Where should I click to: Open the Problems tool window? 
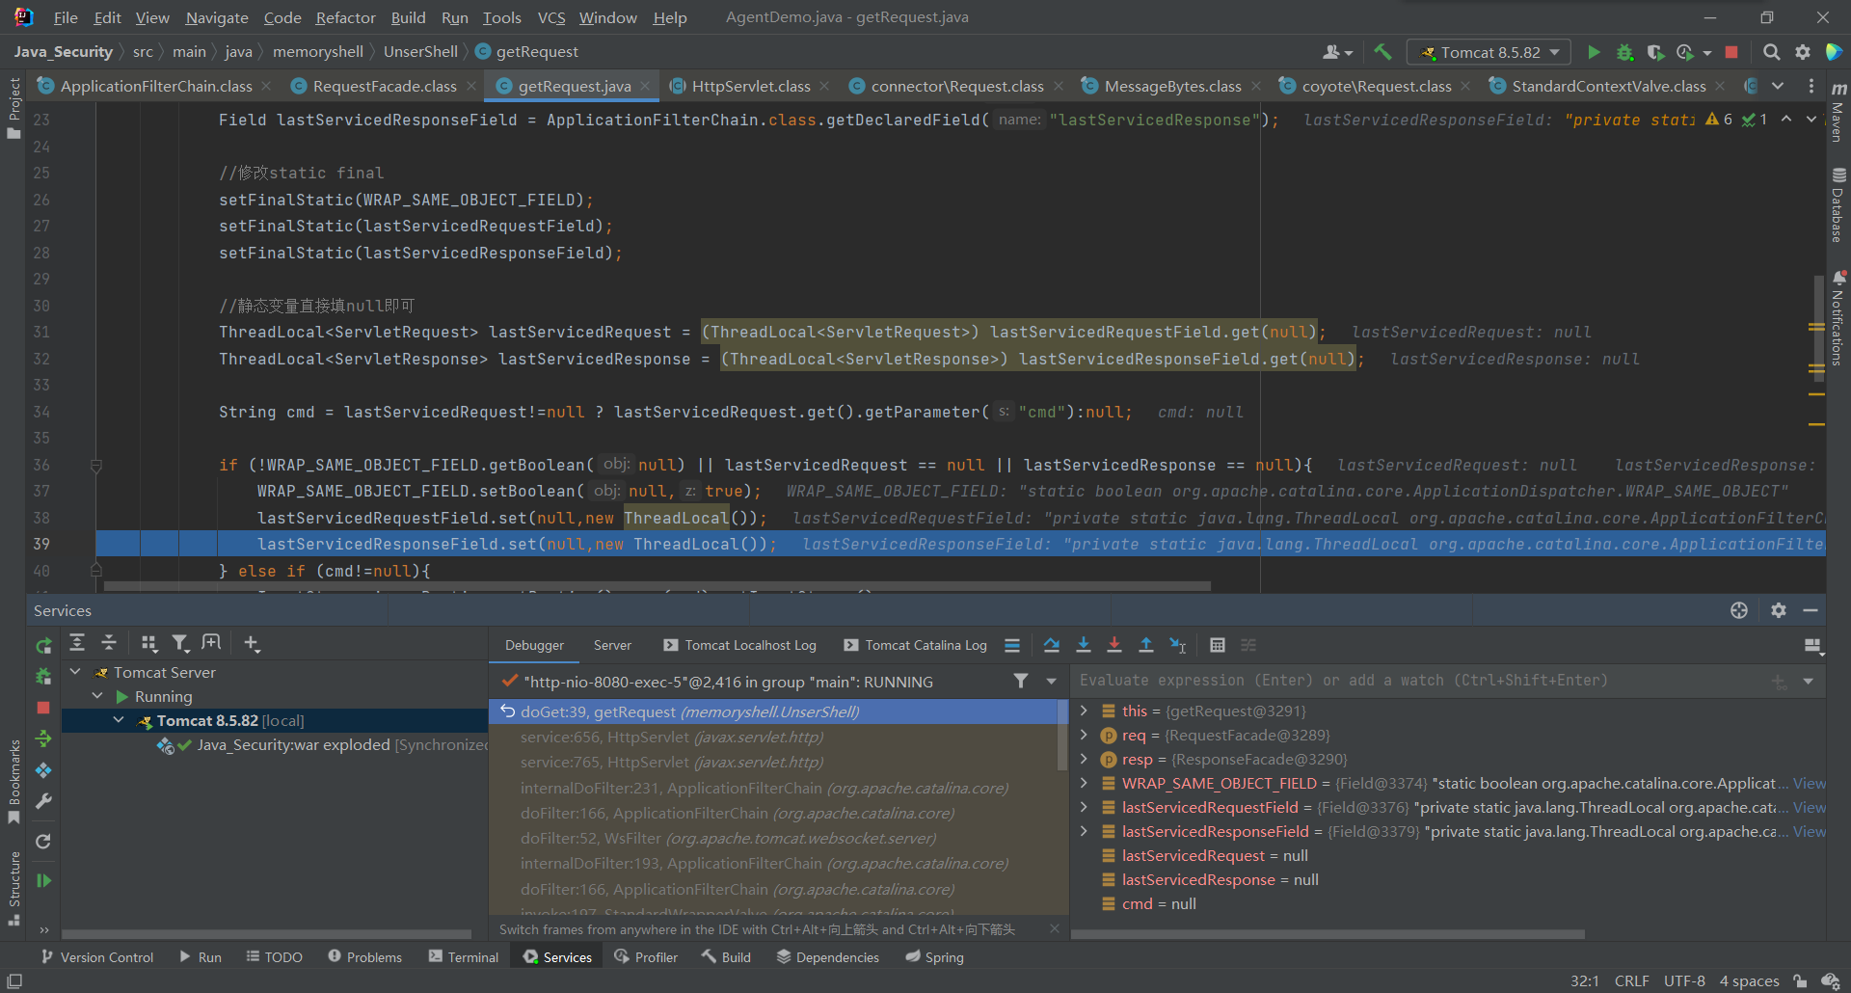364,957
